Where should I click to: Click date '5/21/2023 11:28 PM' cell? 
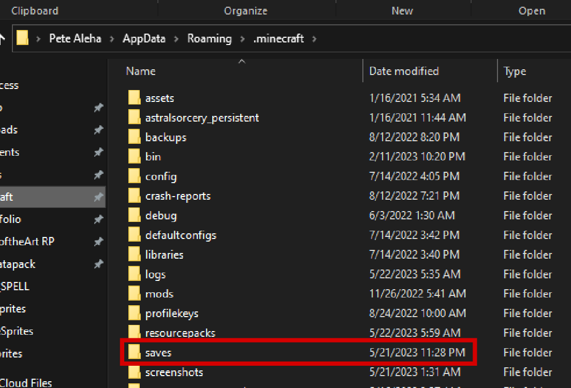[x=417, y=352]
